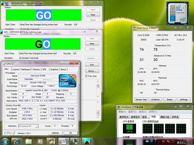The image size is (194, 145).
Task: Open Settings in Real Temp
Action: tap(184, 99)
